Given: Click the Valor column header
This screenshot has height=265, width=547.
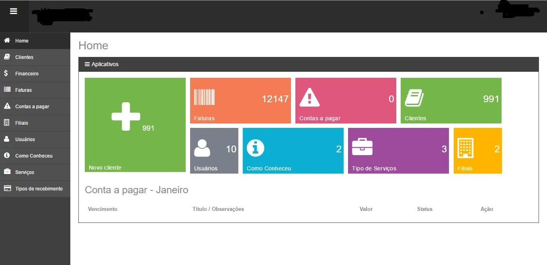Looking at the screenshot, I should 366,209.
